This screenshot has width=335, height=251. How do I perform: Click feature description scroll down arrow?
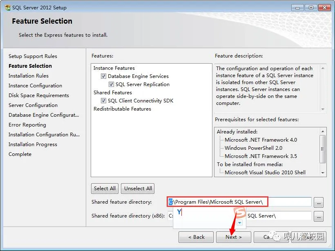(x=323, y=109)
